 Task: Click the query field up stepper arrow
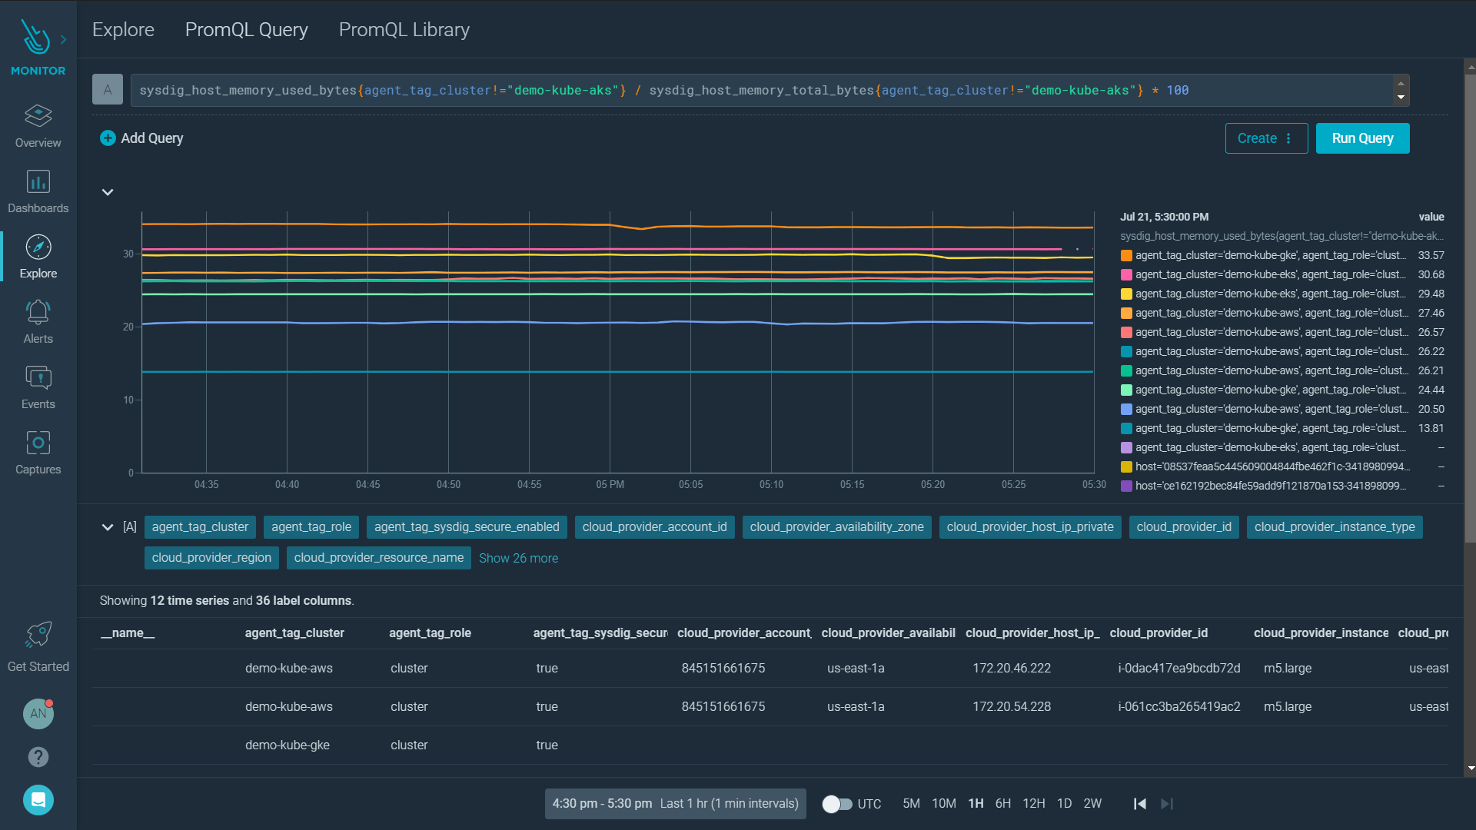click(1401, 83)
